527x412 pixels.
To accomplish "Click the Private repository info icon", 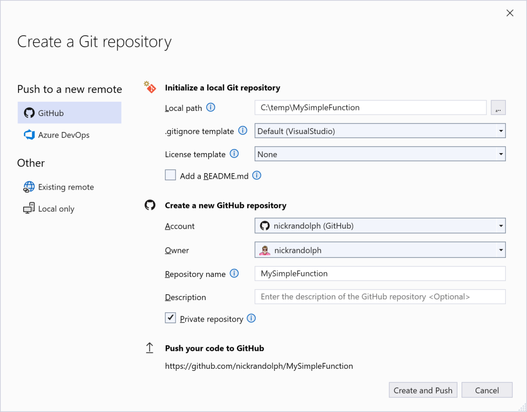I will (251, 319).
